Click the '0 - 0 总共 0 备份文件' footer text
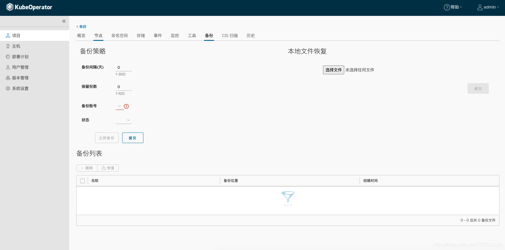Screen dimensions: 505x250 click(x=478, y=220)
